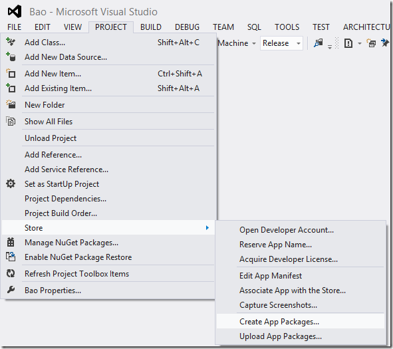Open the FILE menu
Image resolution: width=393 pixels, height=349 pixels.
[x=14, y=27]
